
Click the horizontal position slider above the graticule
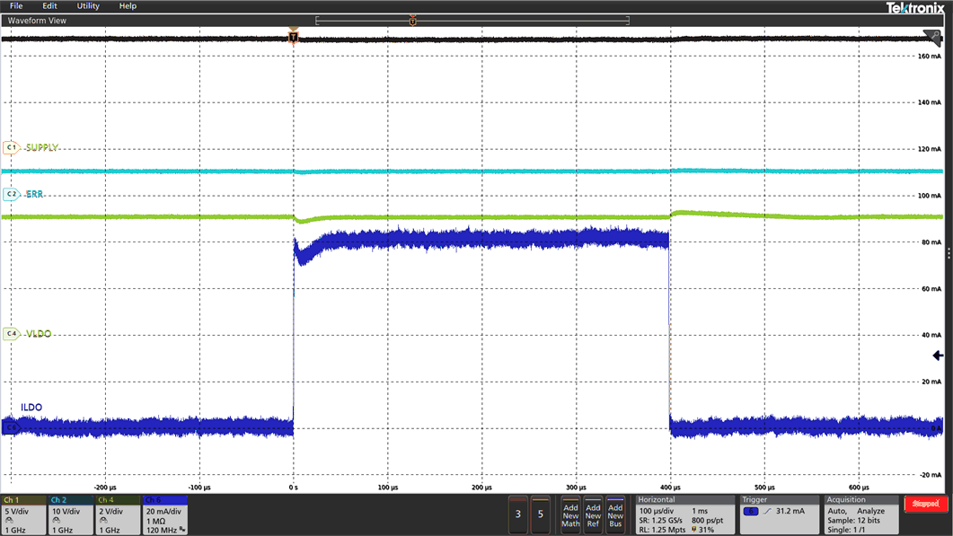pyautogui.click(x=410, y=19)
